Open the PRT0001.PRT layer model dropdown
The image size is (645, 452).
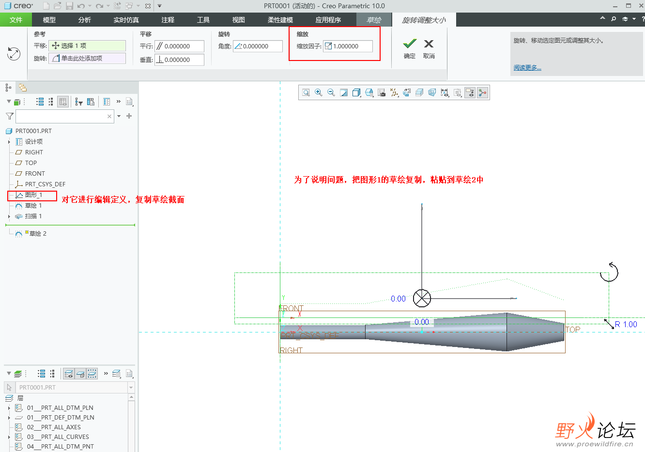coord(131,387)
